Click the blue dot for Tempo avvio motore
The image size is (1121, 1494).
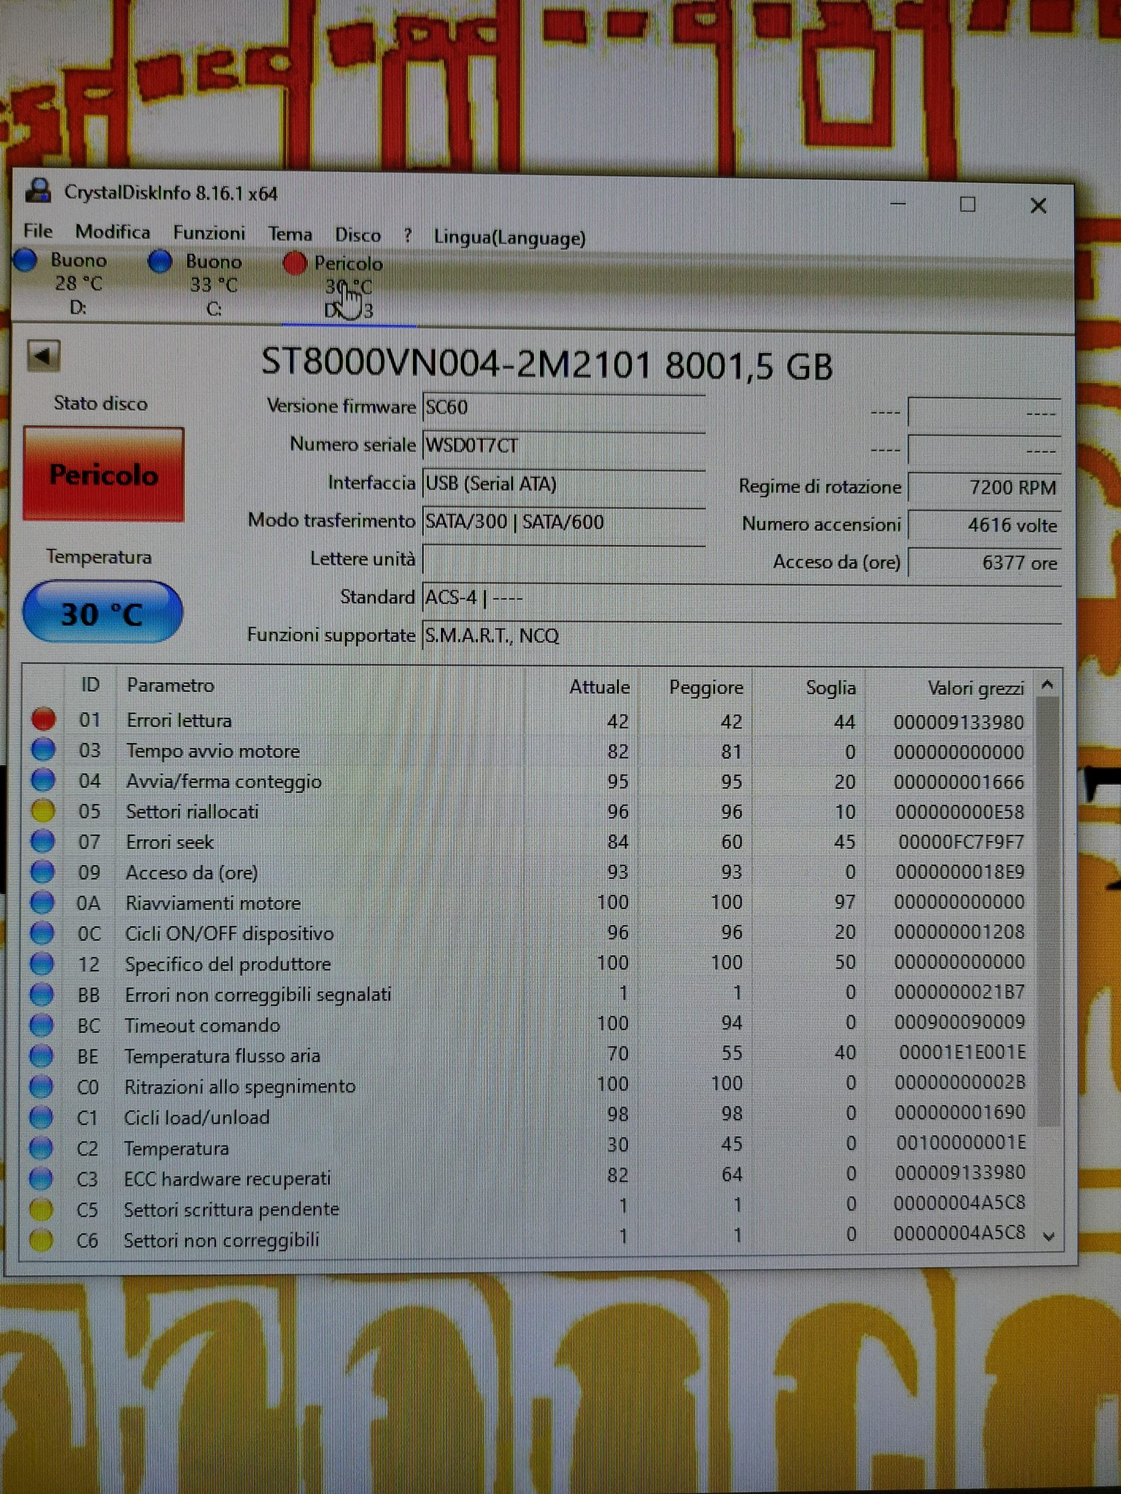coord(43,749)
